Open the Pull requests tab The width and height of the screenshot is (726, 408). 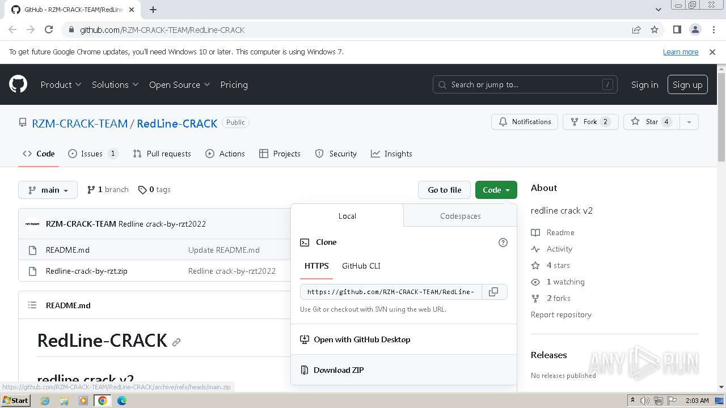[x=162, y=154]
